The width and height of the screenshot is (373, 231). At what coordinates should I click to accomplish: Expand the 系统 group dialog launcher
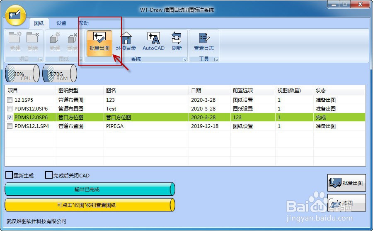(184, 59)
